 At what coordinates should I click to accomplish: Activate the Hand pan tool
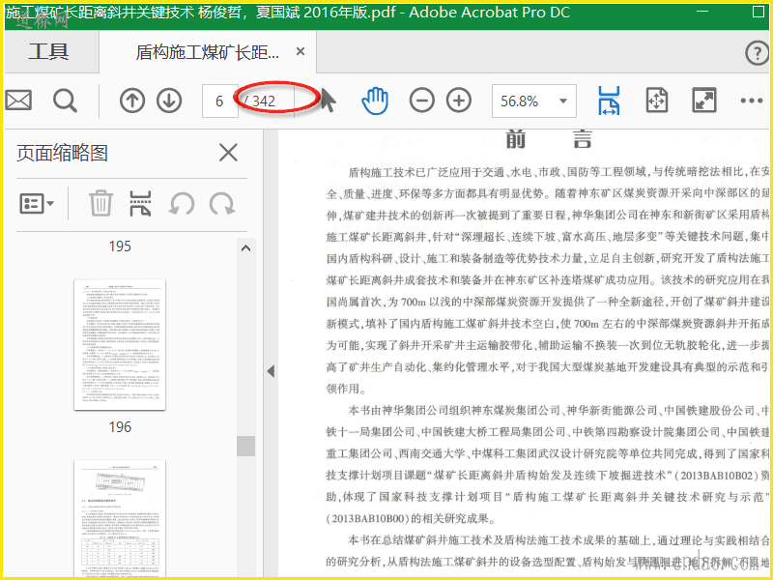click(375, 101)
